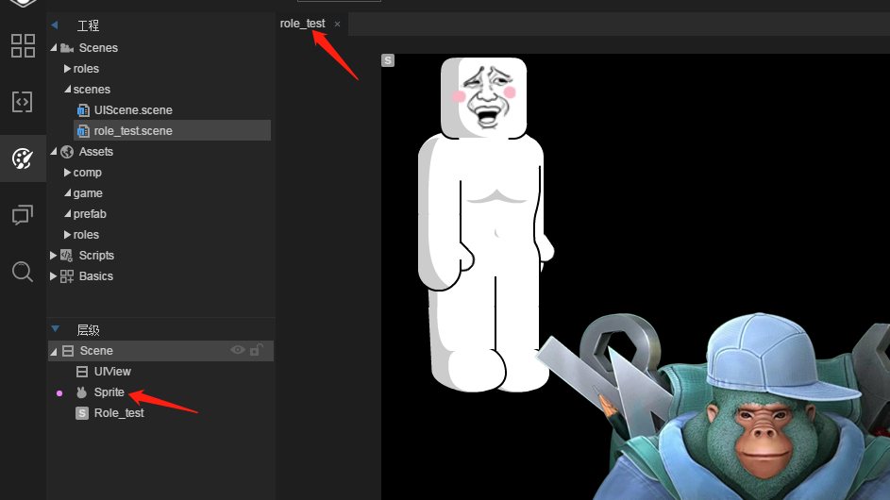Click the pink dot beside Sprite
Viewport: 890px width, 500px height.
point(59,392)
